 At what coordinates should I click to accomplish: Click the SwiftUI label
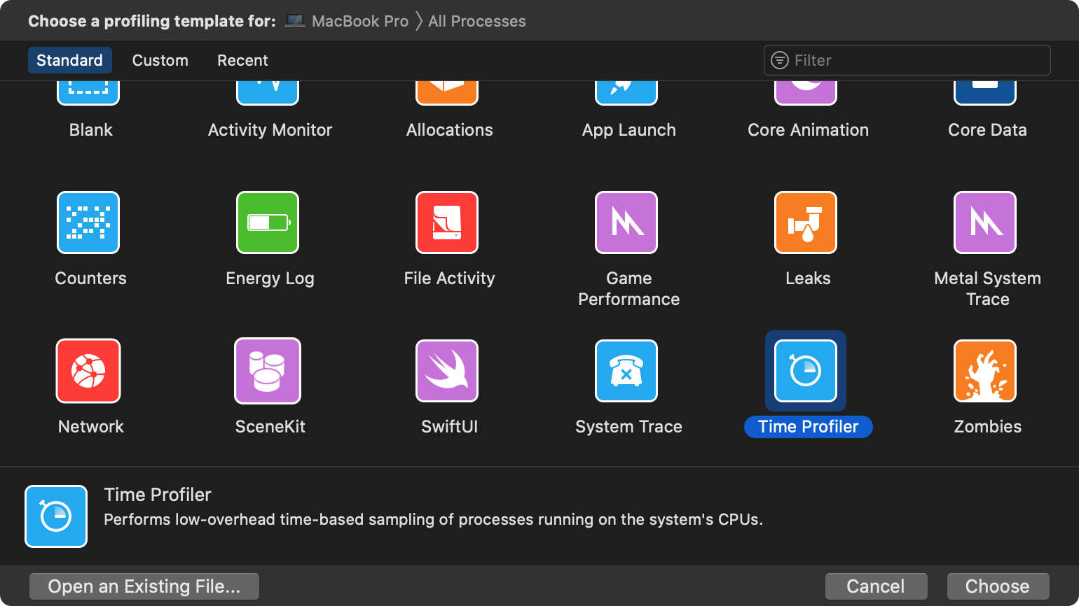(x=450, y=427)
